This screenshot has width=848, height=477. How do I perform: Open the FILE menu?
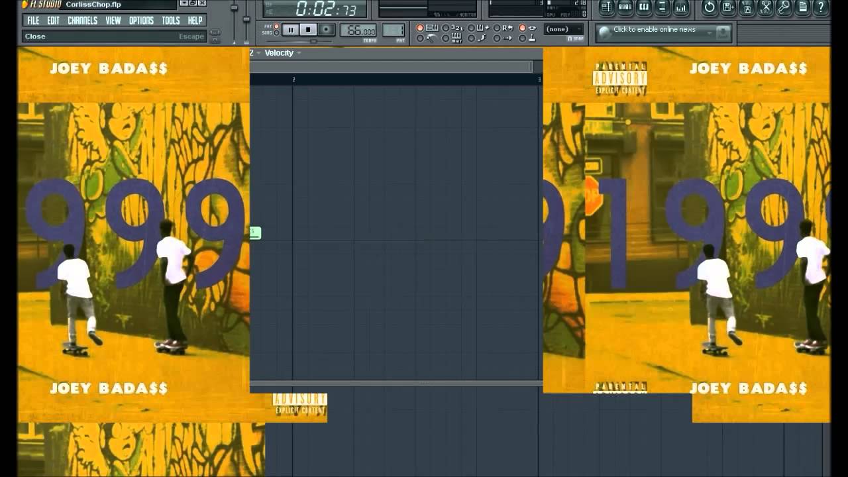[x=33, y=21]
